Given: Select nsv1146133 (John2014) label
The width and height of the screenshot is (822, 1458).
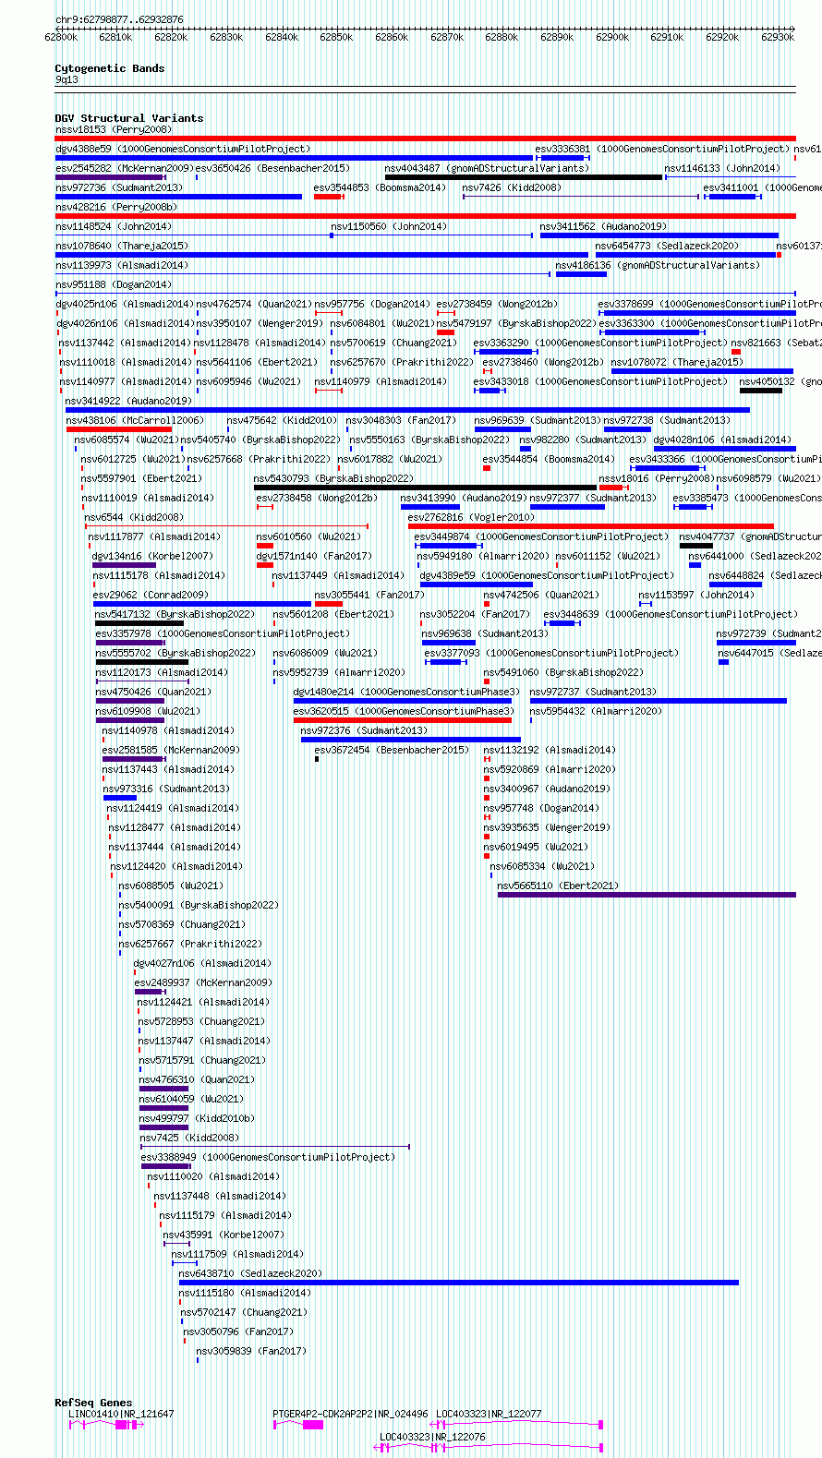Looking at the screenshot, I should pyautogui.click(x=722, y=169).
